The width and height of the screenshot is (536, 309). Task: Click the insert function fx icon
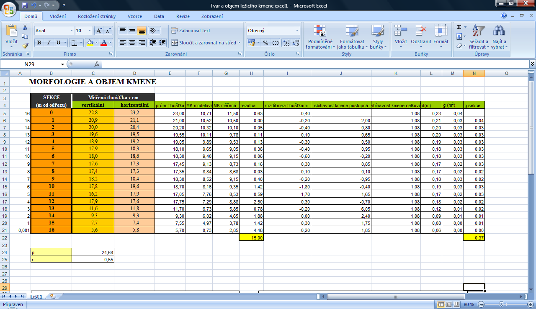click(96, 64)
